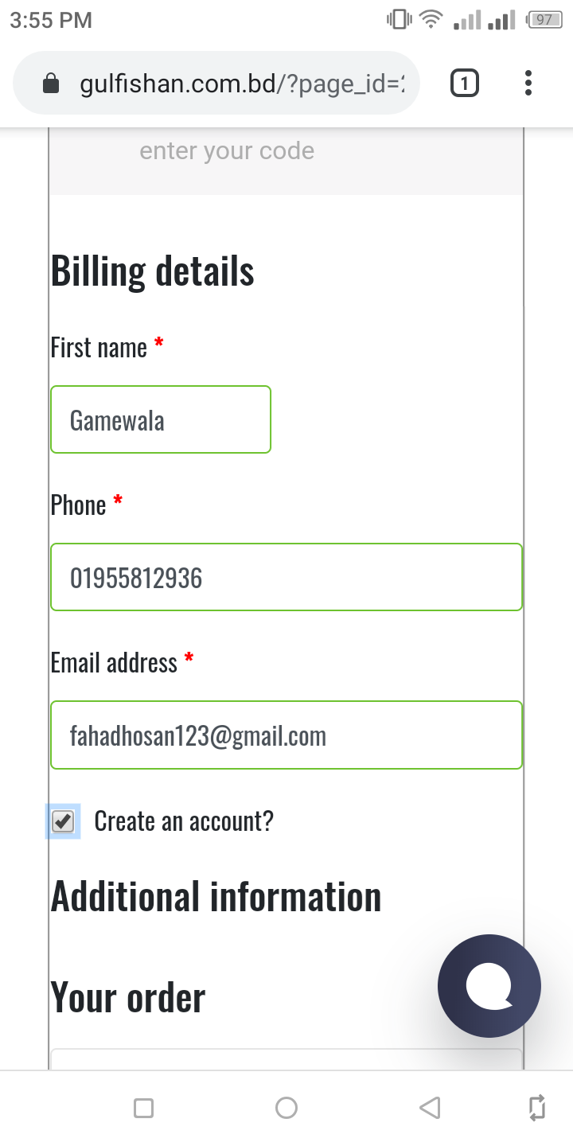This screenshot has width=573, height=1146.
Task: Tap the chat bubble widget icon
Action: (x=489, y=985)
